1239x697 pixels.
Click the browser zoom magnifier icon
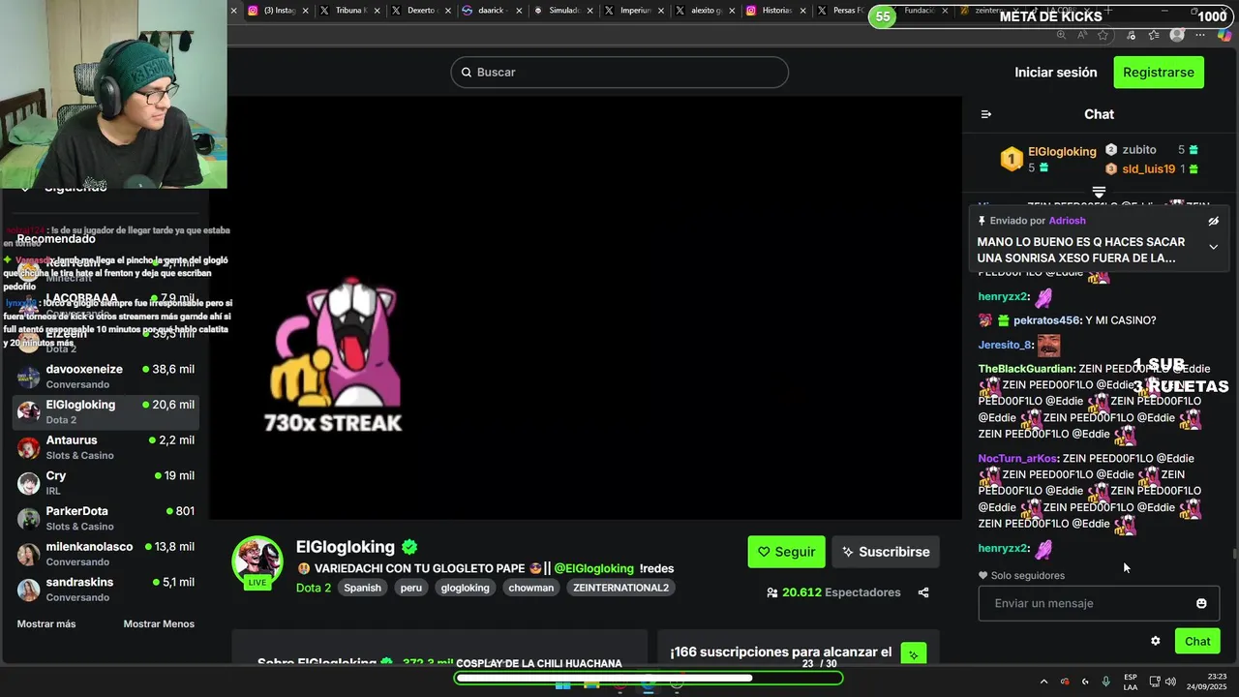1061,35
